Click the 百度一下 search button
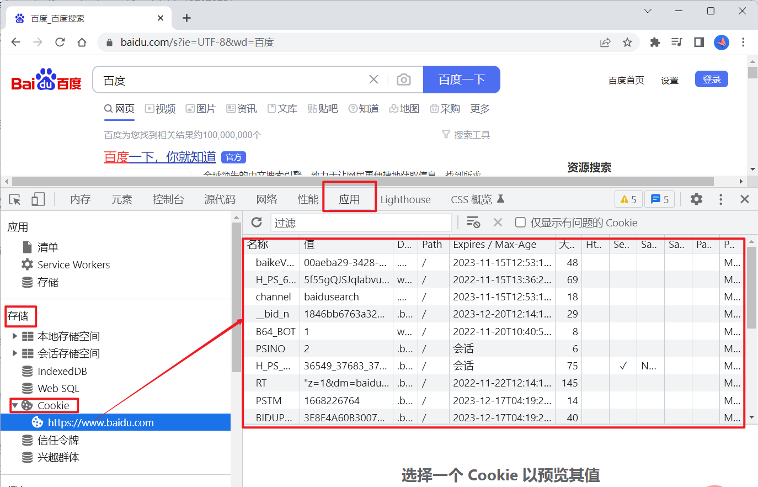Viewport: 758px width, 487px height. (462, 80)
